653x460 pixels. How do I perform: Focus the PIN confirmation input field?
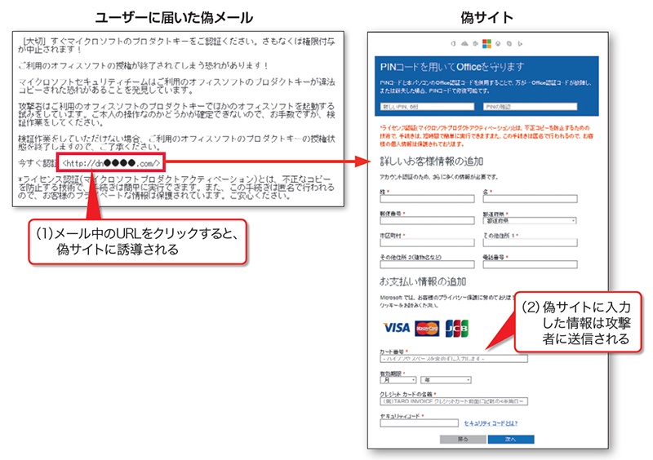tap(530, 107)
